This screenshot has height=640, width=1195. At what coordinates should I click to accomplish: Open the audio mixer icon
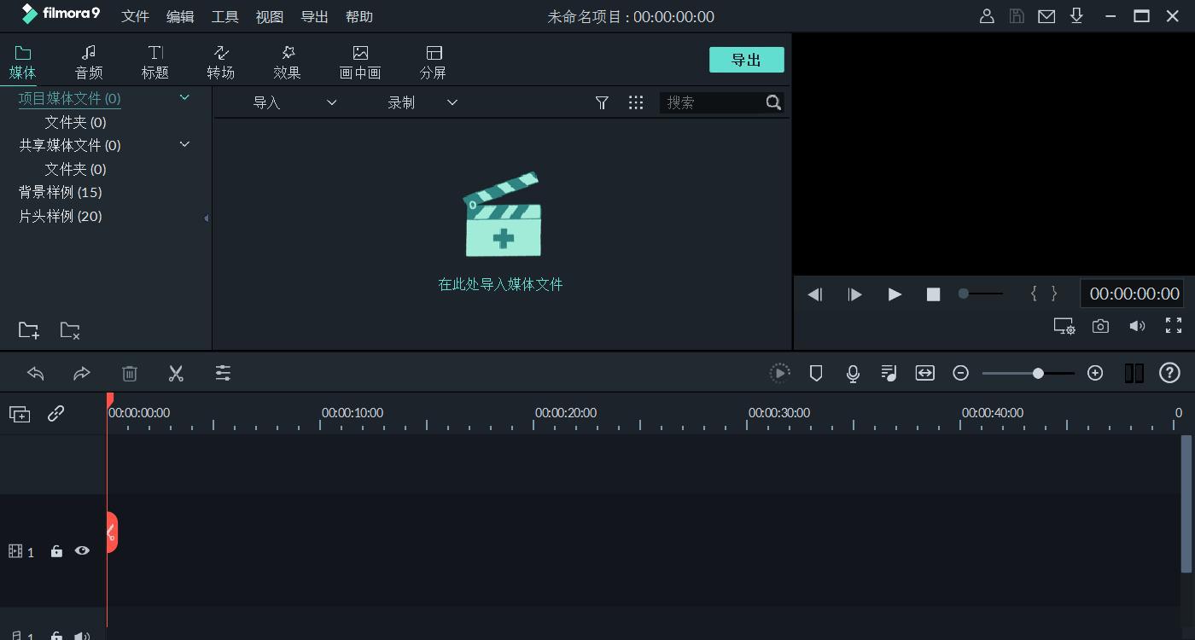pyautogui.click(x=888, y=373)
